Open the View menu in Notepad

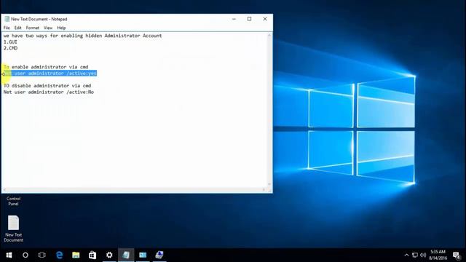click(x=48, y=28)
